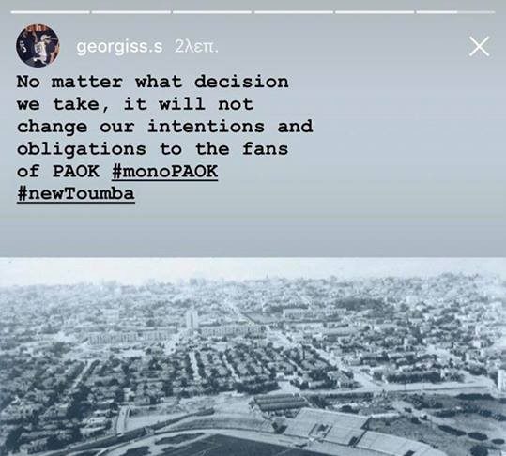Tap the 2λεπ. timestamp label

coord(196,47)
